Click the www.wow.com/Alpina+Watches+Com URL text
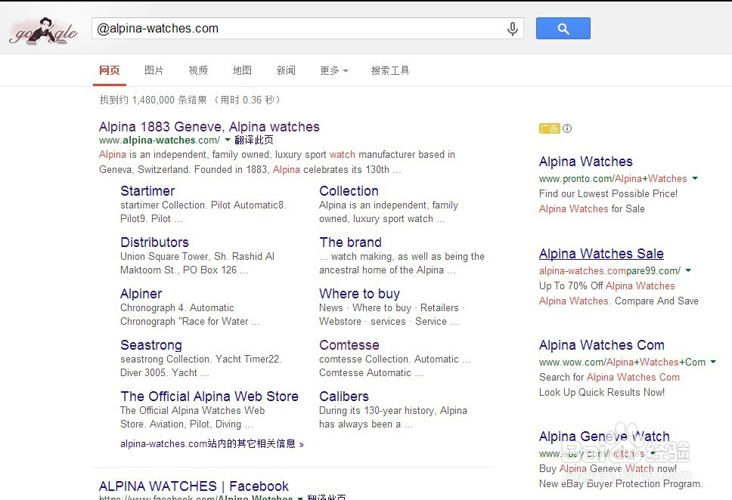The width and height of the screenshot is (732, 500). [x=622, y=362]
